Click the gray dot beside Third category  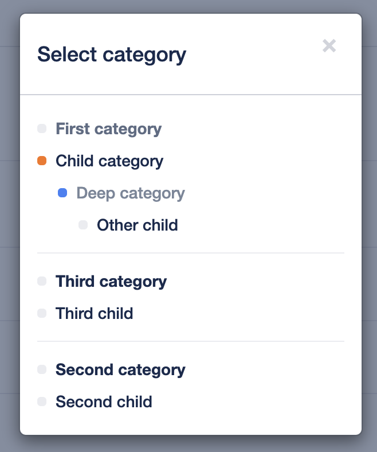(42, 282)
